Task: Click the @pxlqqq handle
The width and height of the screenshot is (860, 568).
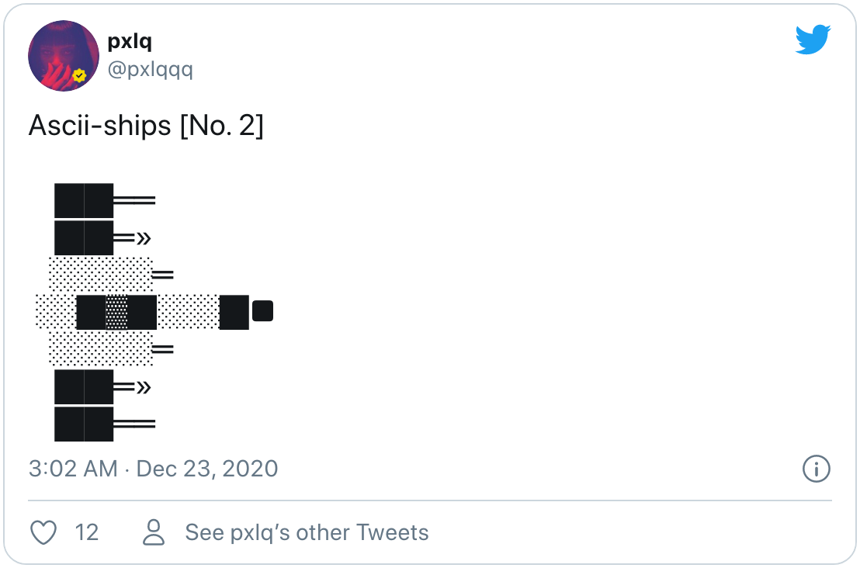Action: click(151, 70)
